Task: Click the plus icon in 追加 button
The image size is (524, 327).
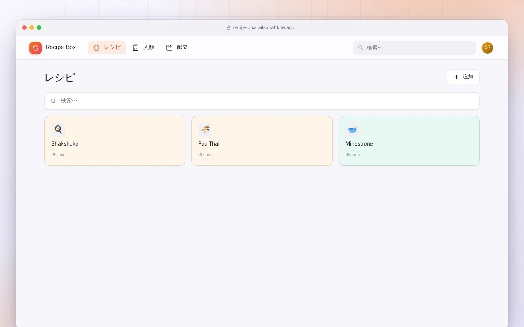Action: point(457,77)
